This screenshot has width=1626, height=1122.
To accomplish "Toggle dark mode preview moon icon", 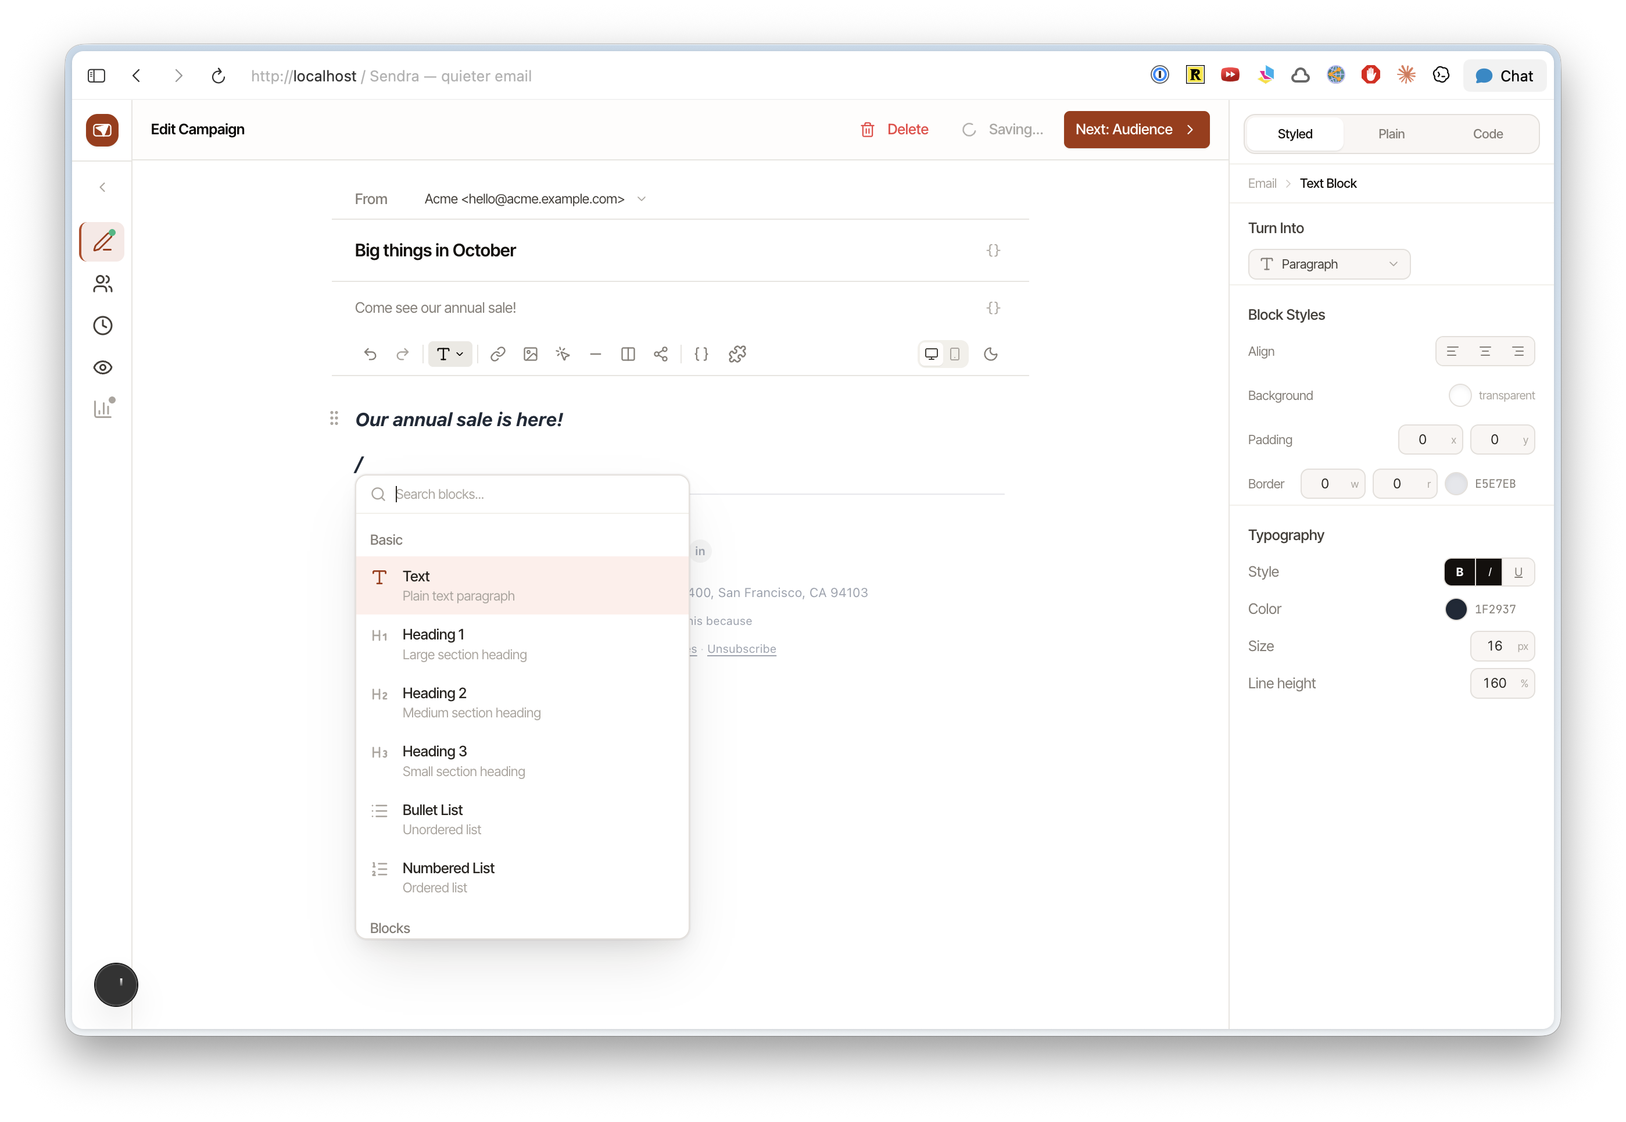I will click(x=991, y=354).
